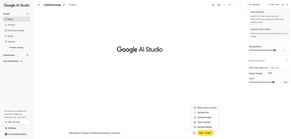The height and width of the screenshot is (139, 291).
Task: Click the Stream sidebar icon
Action: pyautogui.click(x=6, y=25)
